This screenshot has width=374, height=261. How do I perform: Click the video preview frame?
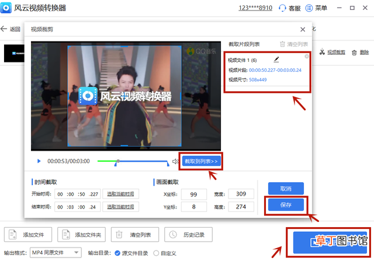tap(126, 96)
